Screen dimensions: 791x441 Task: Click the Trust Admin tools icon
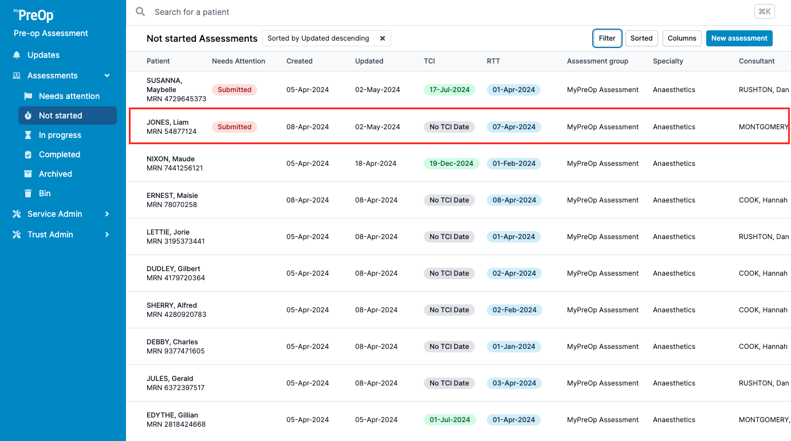pos(17,235)
